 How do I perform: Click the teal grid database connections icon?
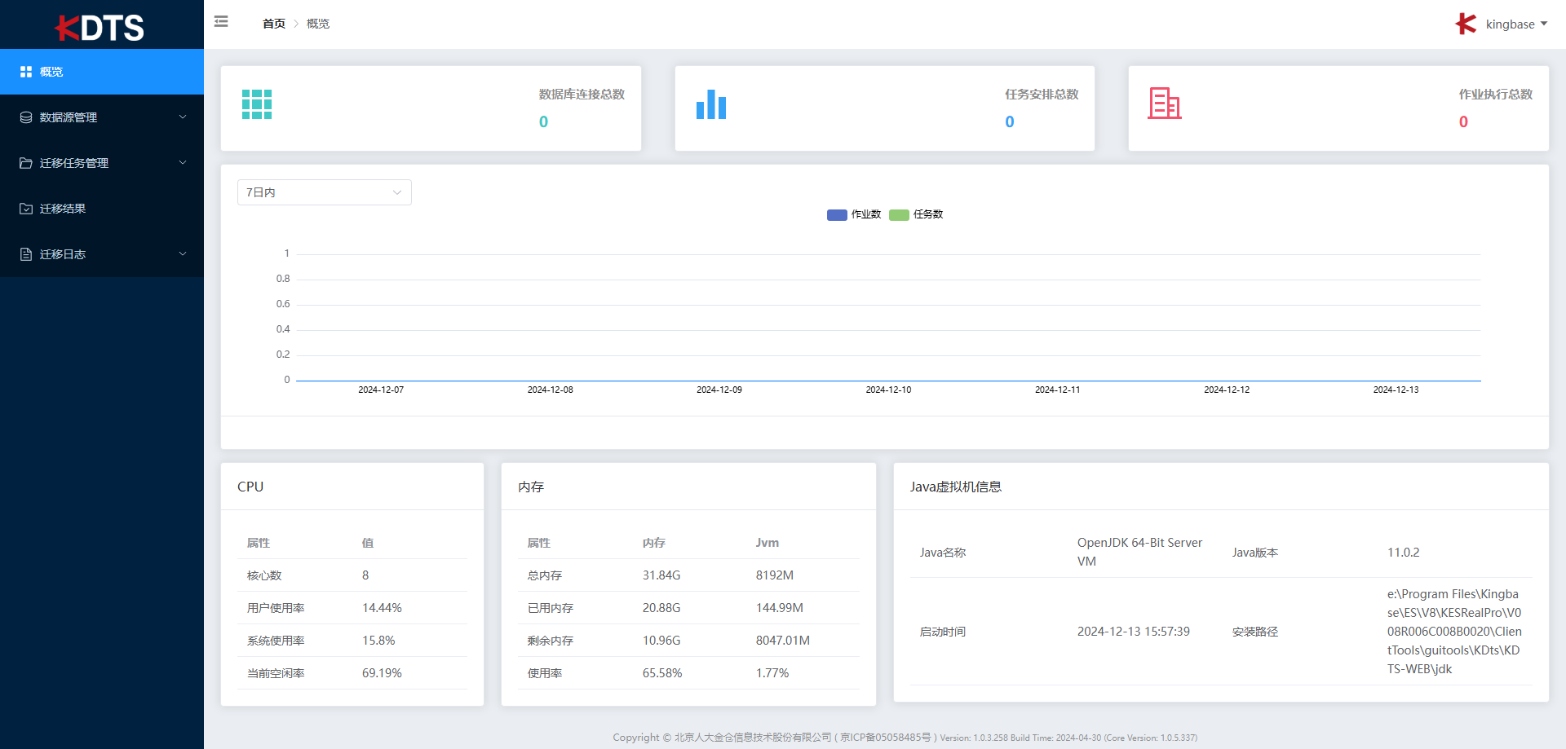click(257, 104)
